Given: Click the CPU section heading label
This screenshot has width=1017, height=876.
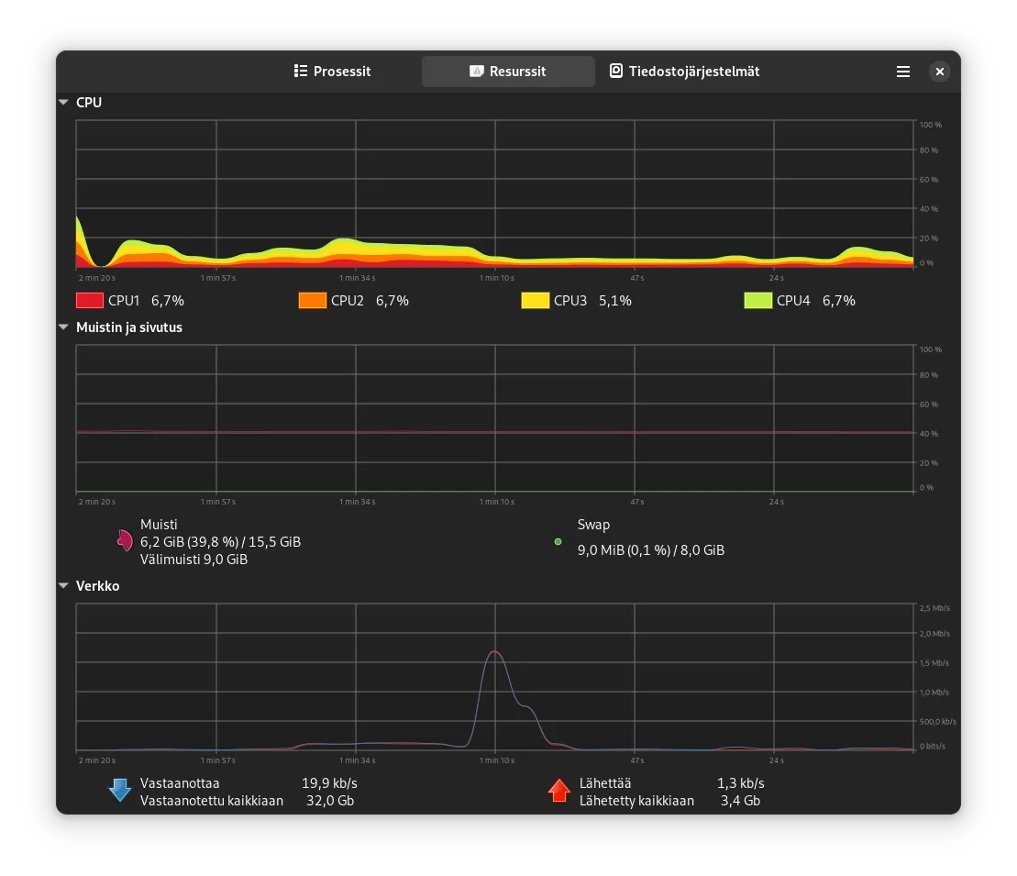Looking at the screenshot, I should tap(89, 103).
